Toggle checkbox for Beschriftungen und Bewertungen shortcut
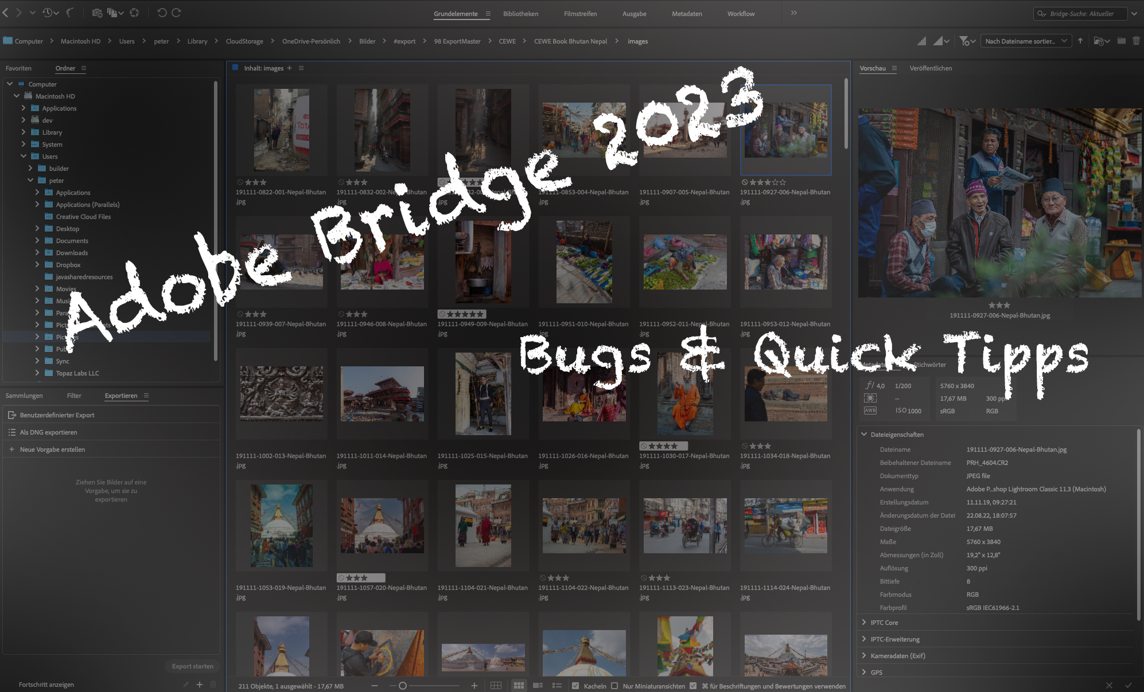The width and height of the screenshot is (1144, 692). click(x=693, y=686)
